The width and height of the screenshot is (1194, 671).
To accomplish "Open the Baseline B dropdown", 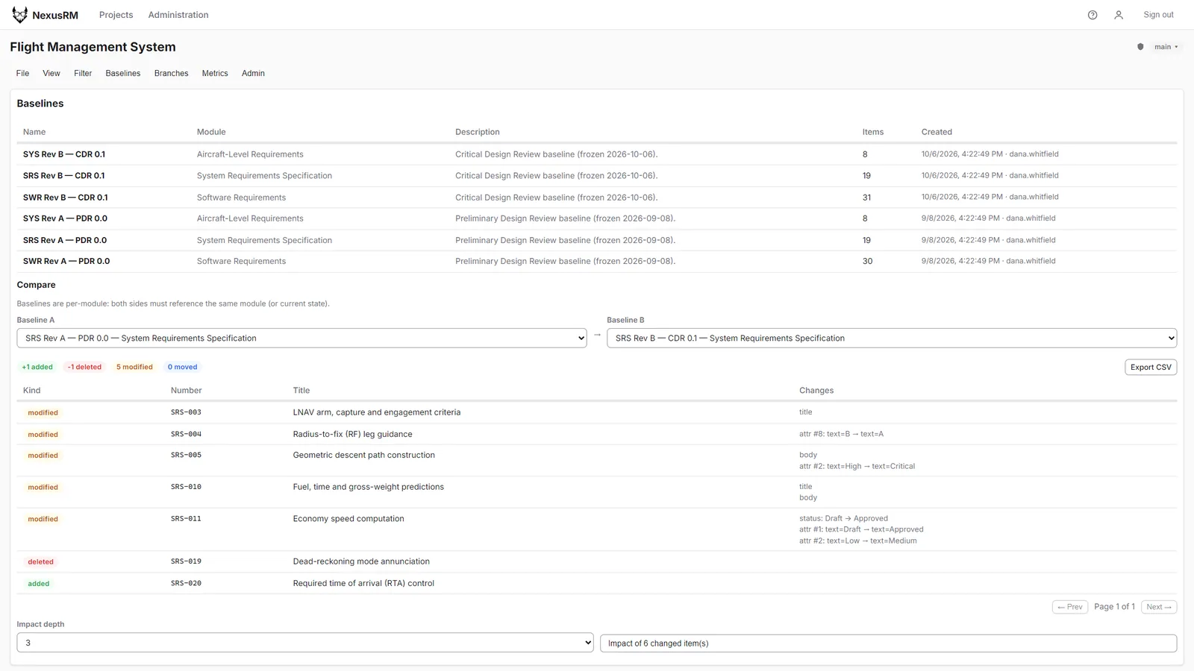I will point(892,338).
